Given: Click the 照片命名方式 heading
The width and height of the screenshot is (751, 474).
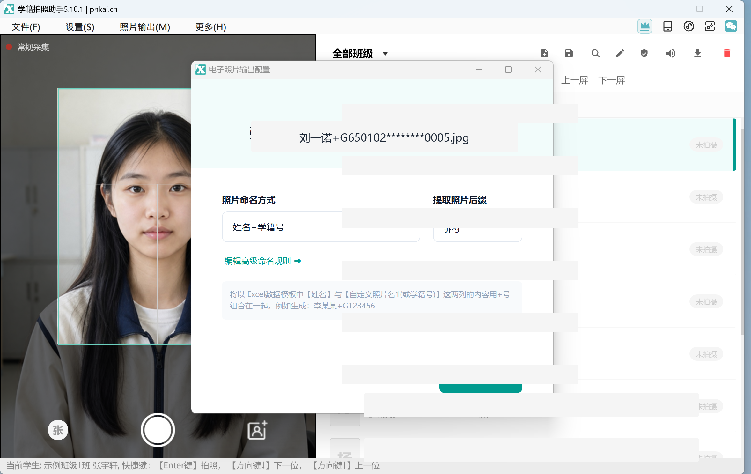Looking at the screenshot, I should click(248, 200).
